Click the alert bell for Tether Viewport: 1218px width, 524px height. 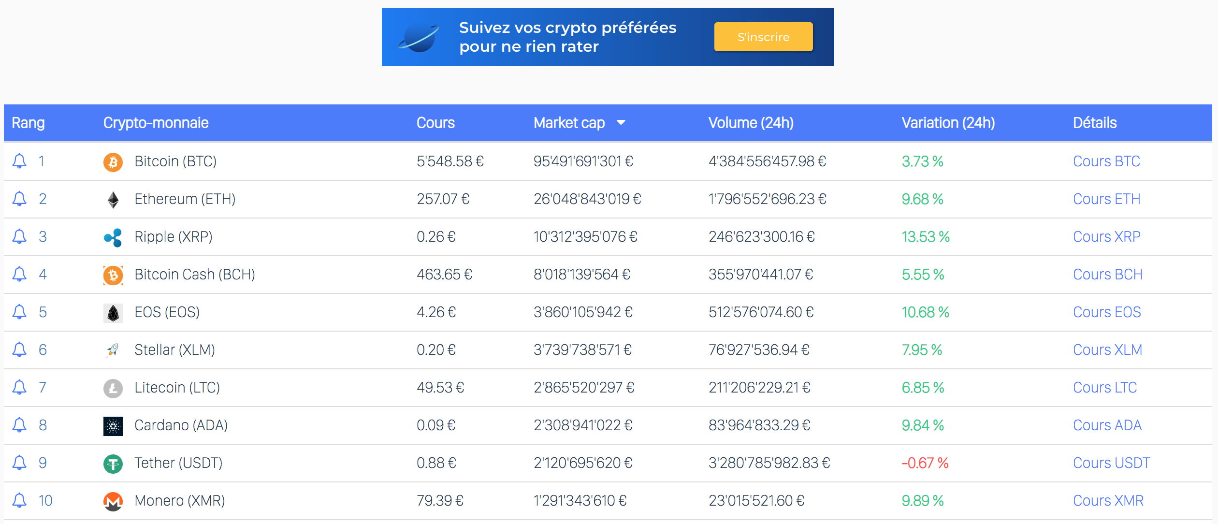[x=19, y=463]
